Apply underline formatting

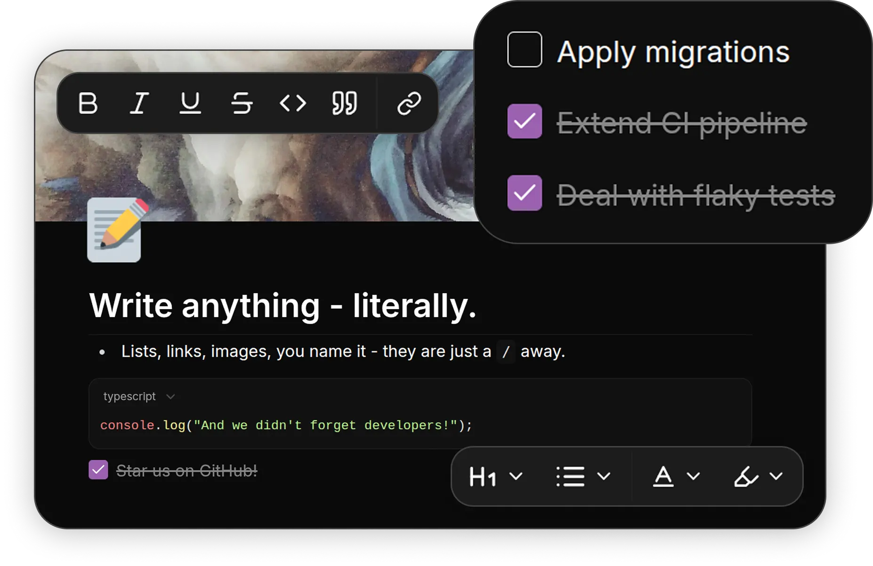coord(190,103)
